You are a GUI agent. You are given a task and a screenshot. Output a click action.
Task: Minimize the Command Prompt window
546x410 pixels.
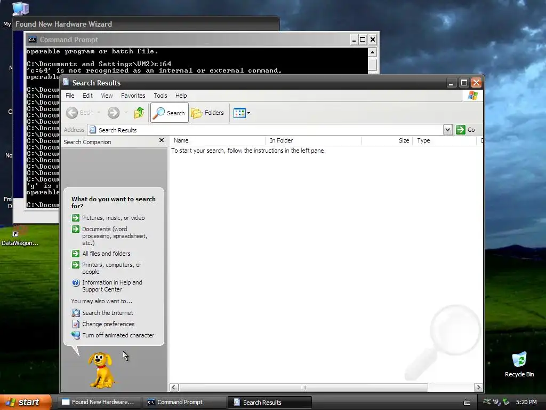coord(354,40)
